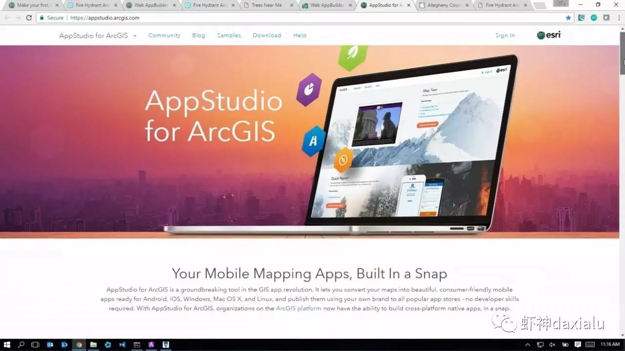
Task: Open Task View from the taskbar
Action: pos(35,345)
